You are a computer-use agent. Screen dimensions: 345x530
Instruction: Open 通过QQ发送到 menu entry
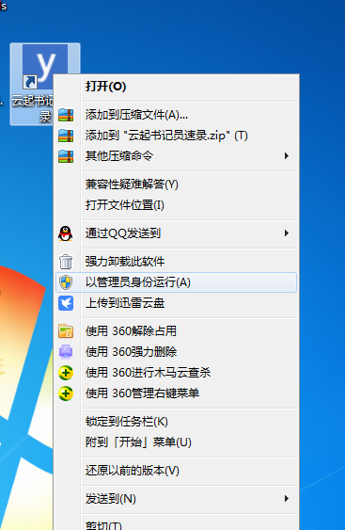coord(176,233)
